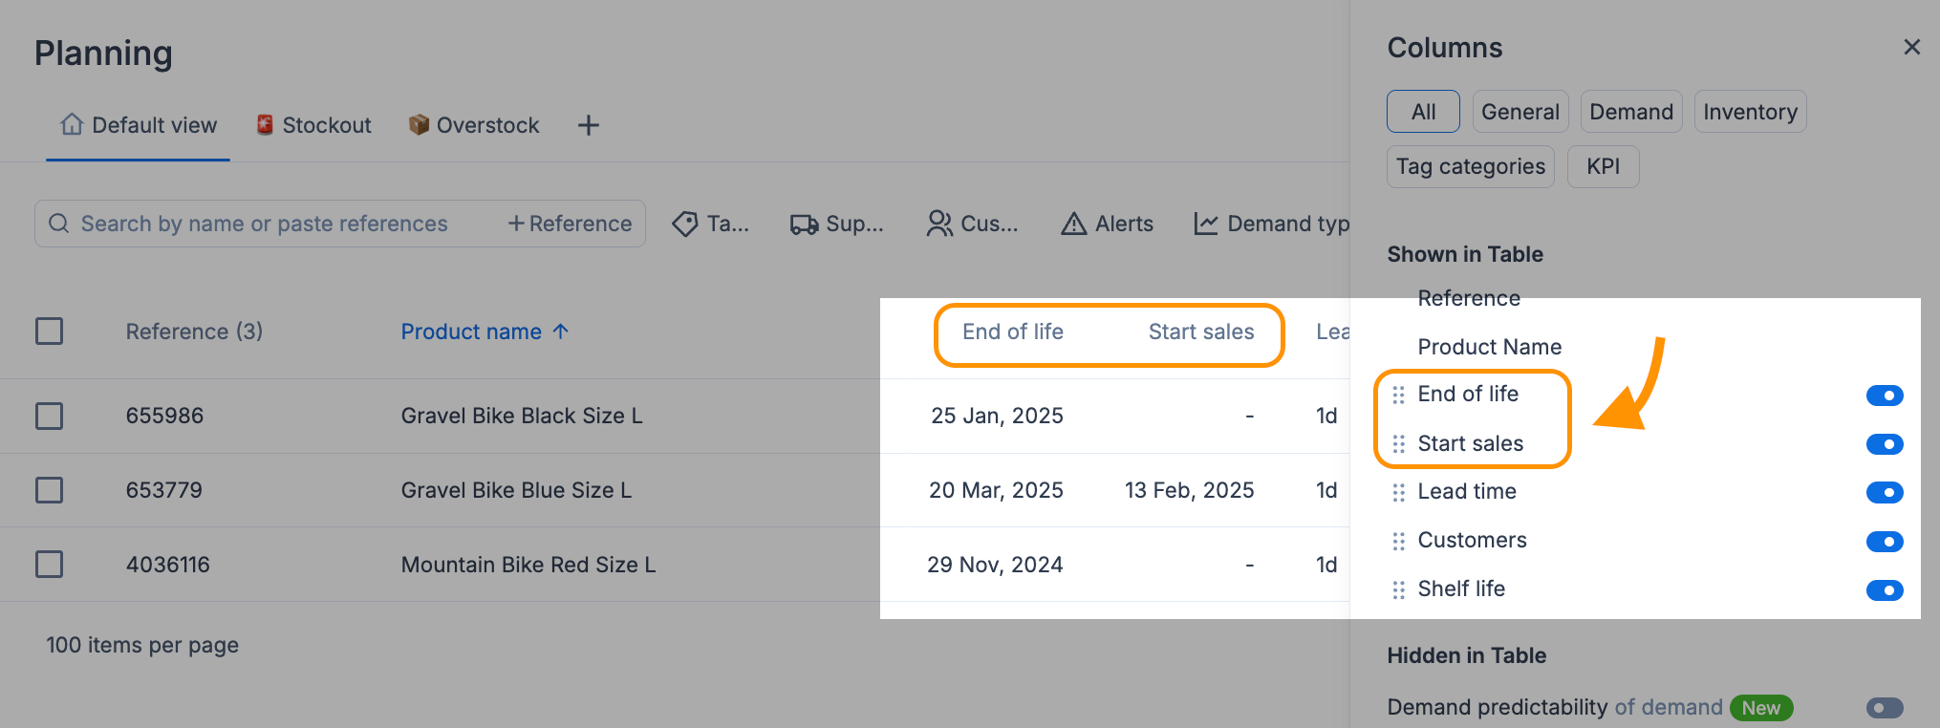1940x728 pixels.
Task: Open the 100 items per page selector
Action: (x=142, y=645)
